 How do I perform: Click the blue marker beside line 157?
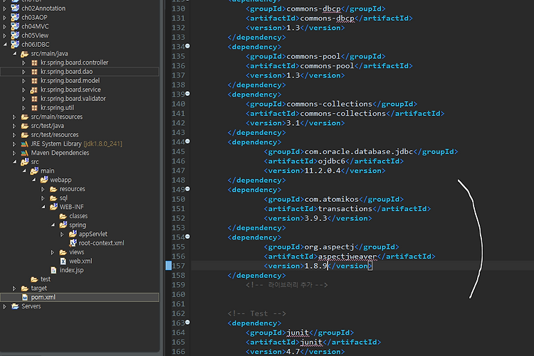pos(168,266)
